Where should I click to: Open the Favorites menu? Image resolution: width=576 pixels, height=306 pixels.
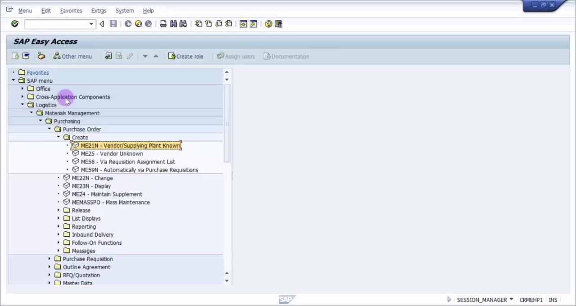click(x=71, y=10)
